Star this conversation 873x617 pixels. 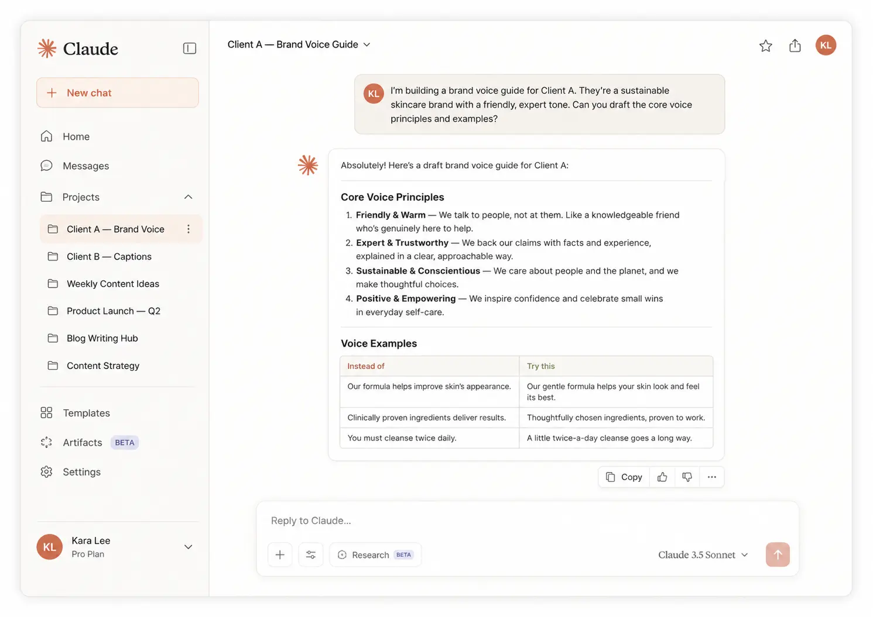coord(766,46)
